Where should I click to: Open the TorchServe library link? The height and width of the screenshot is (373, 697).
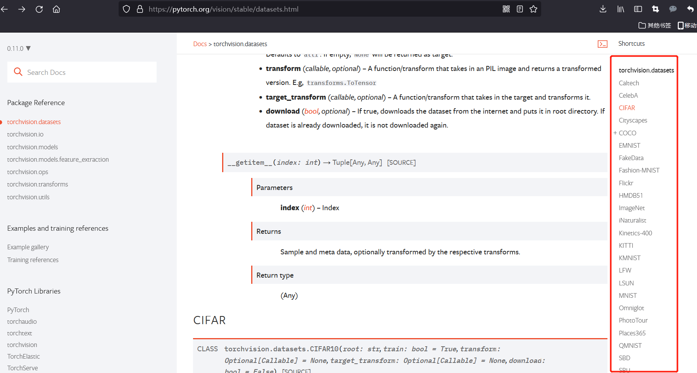click(22, 368)
